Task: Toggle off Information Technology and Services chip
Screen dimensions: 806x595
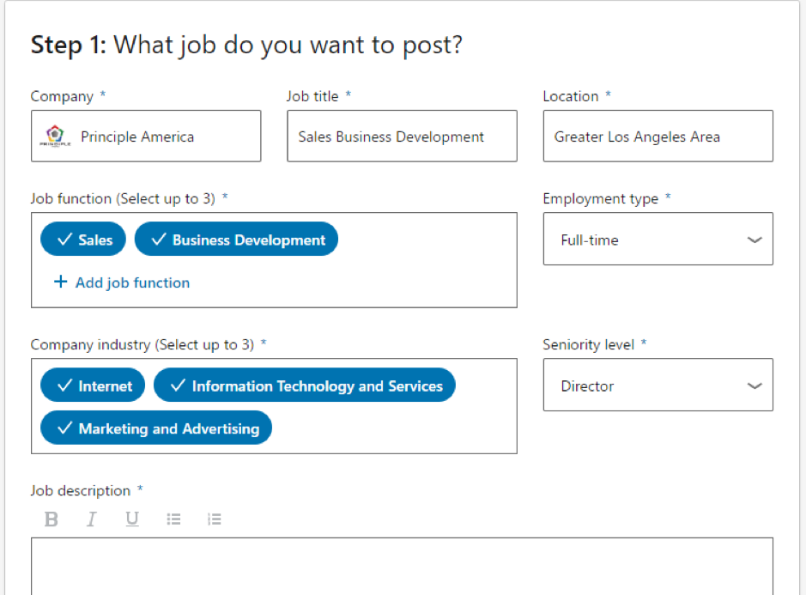Action: point(304,386)
